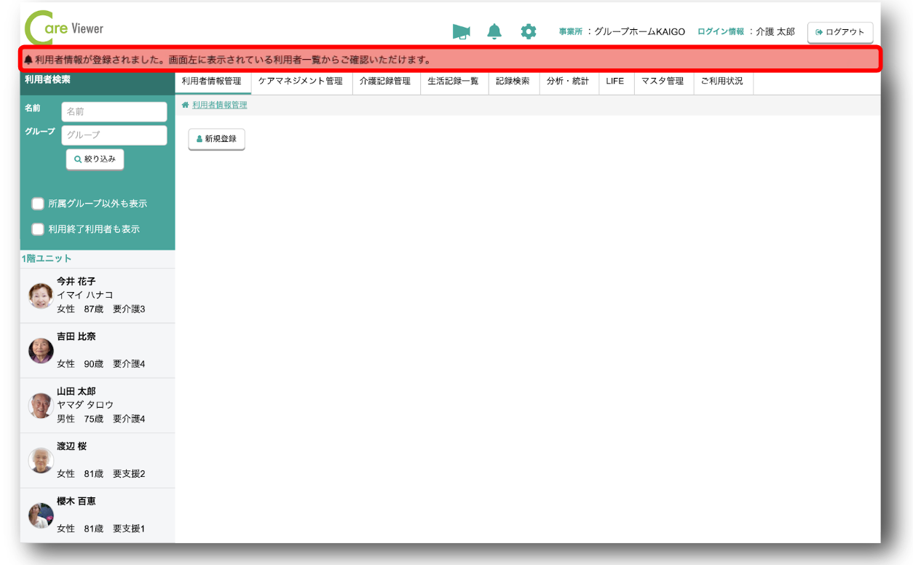This screenshot has height=565, width=913.
Task: Click the megaphone announcements icon
Action: pyautogui.click(x=461, y=31)
